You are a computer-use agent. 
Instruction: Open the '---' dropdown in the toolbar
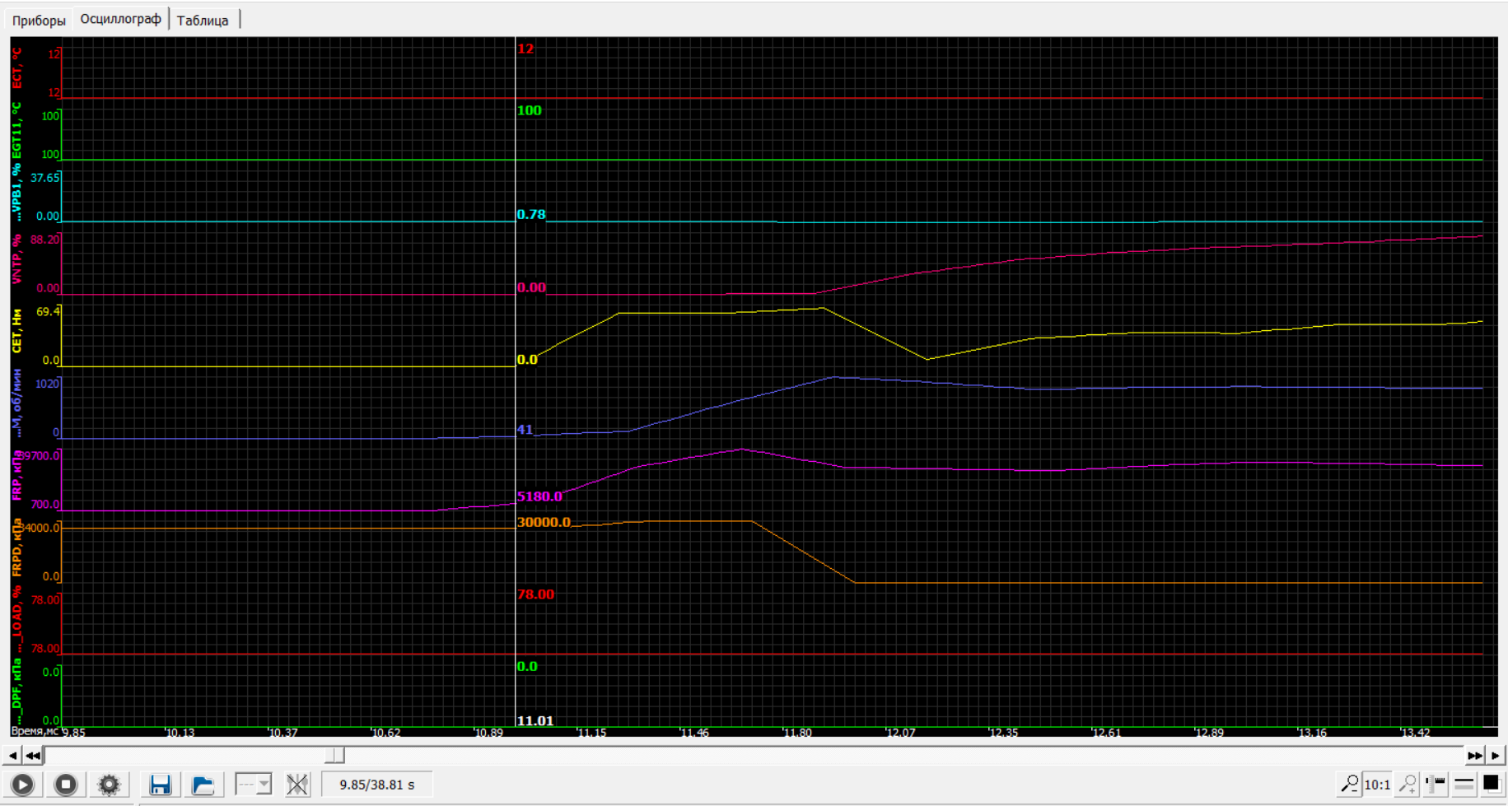click(254, 785)
